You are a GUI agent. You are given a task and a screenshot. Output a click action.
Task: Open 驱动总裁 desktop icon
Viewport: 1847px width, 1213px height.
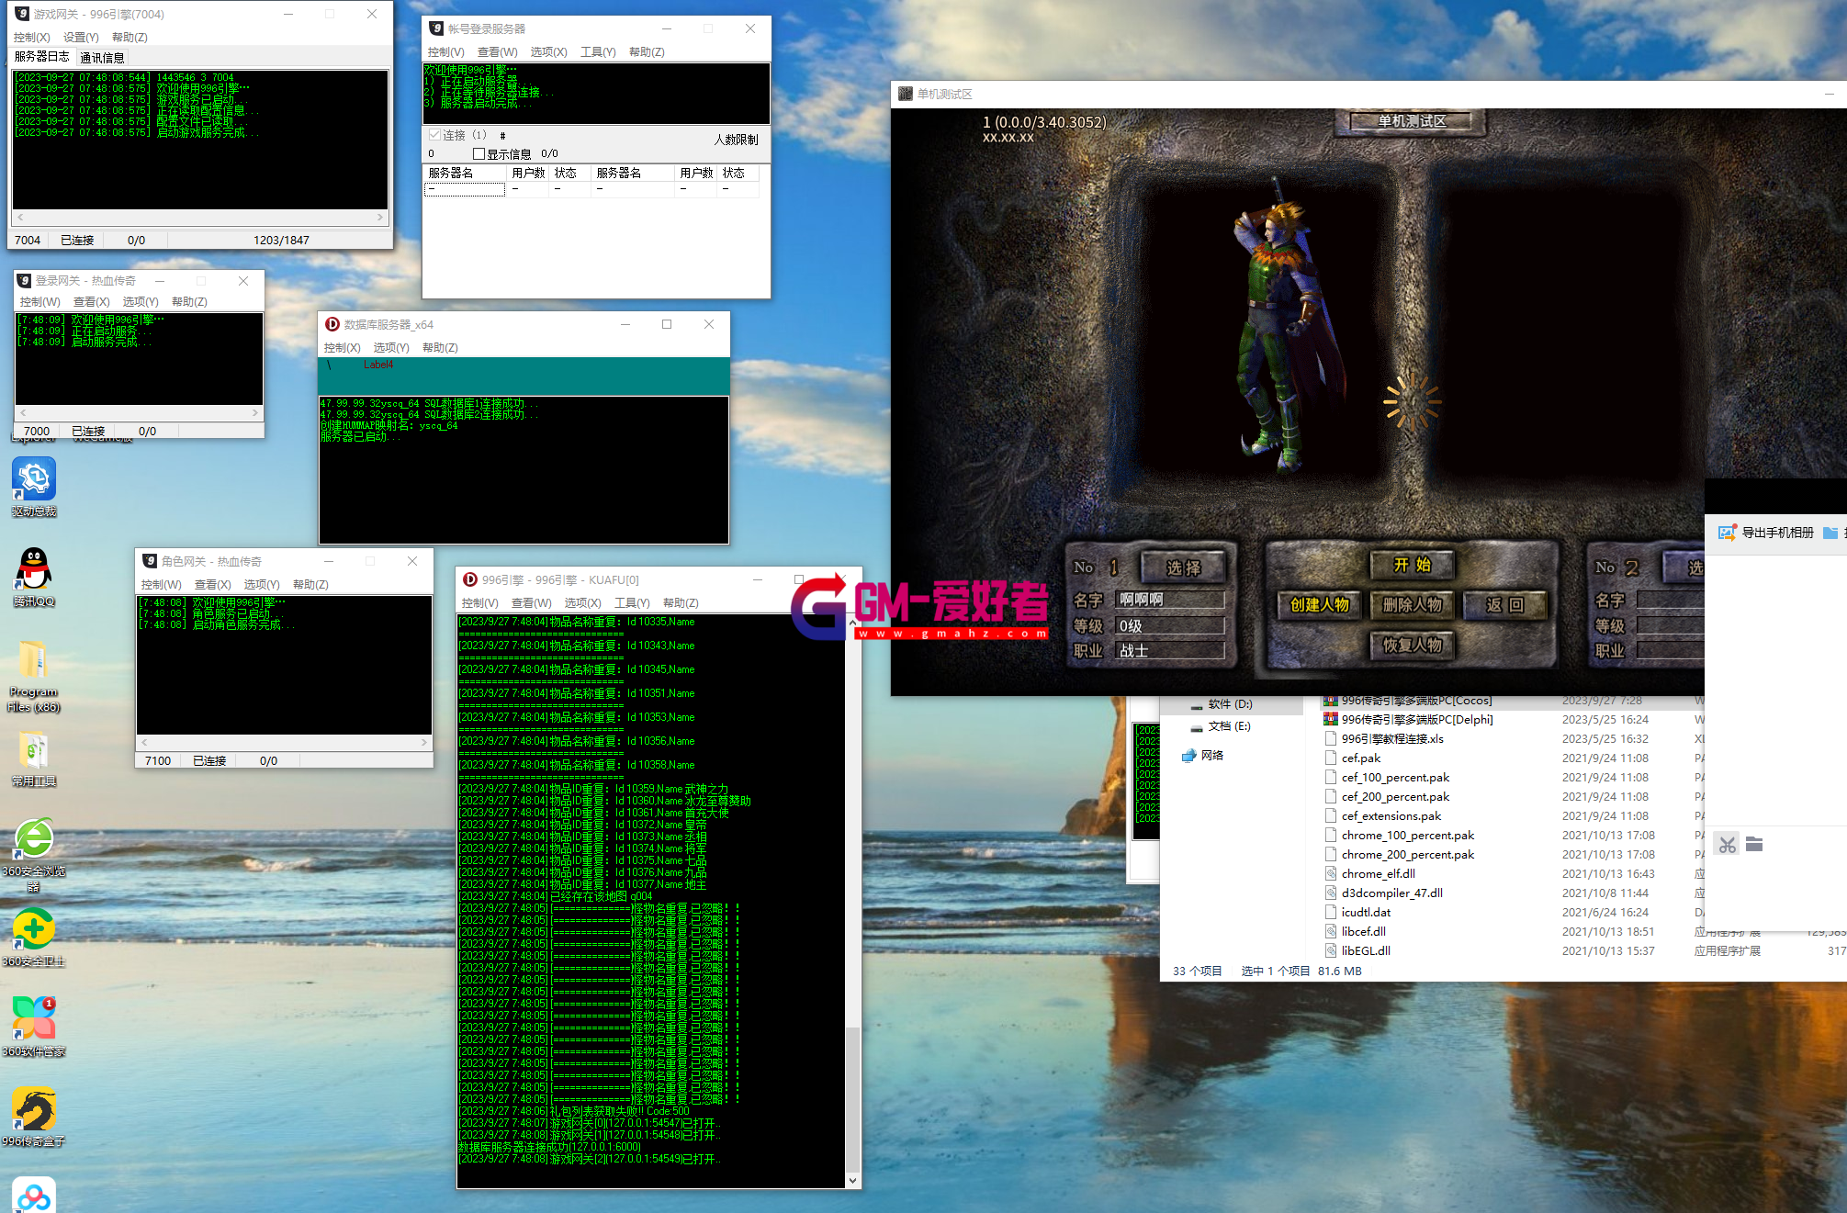(x=34, y=479)
